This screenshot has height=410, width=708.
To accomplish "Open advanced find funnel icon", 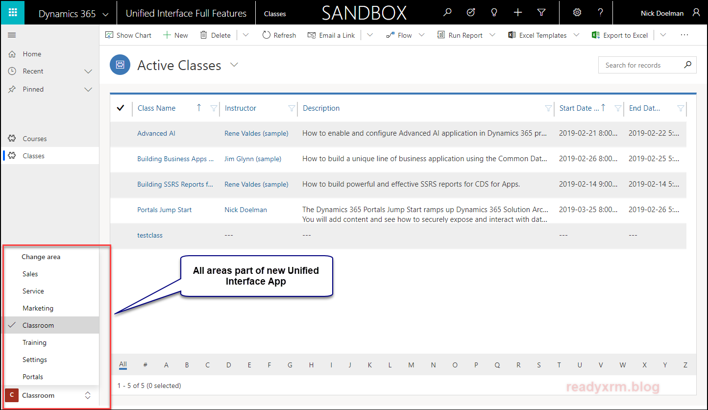I will (541, 13).
